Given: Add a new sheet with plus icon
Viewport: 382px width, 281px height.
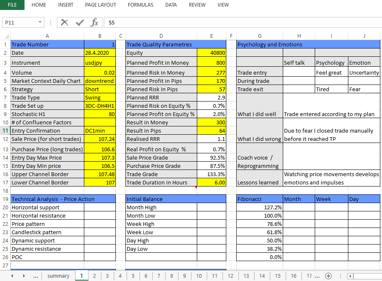Looking at the screenshot, I should click(x=328, y=276).
